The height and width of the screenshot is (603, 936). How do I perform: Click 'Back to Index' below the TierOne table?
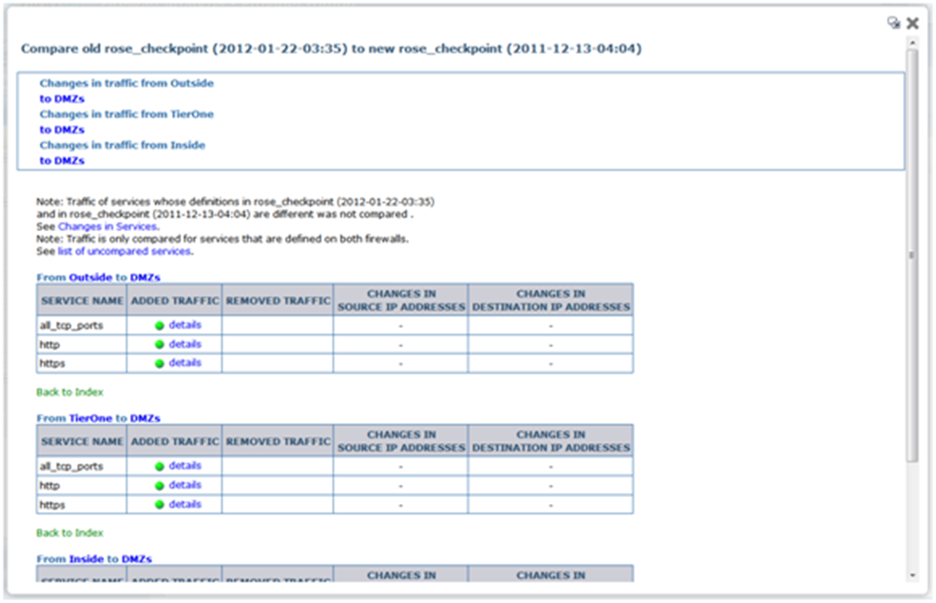tap(69, 533)
